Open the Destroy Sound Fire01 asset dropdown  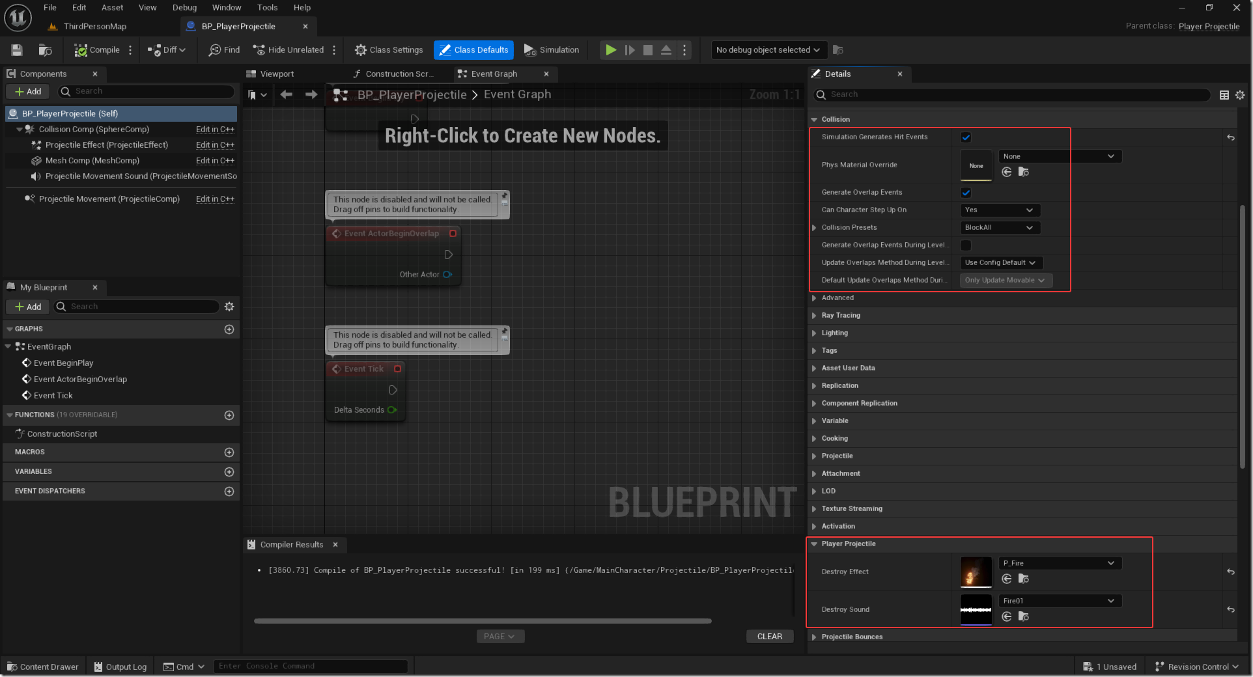(1060, 601)
